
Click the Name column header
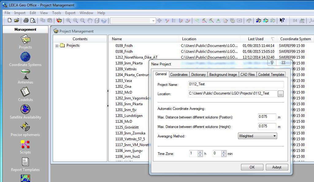tap(144, 39)
